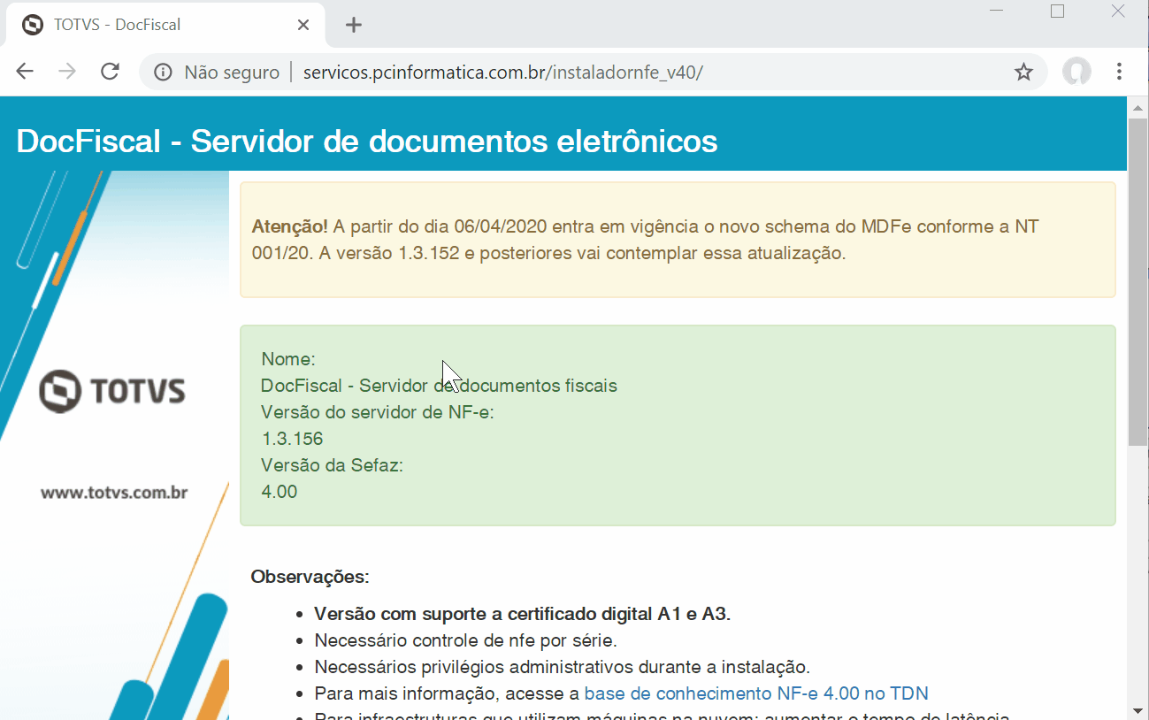Click the address bar URL
This screenshot has width=1149, height=720.
click(502, 73)
